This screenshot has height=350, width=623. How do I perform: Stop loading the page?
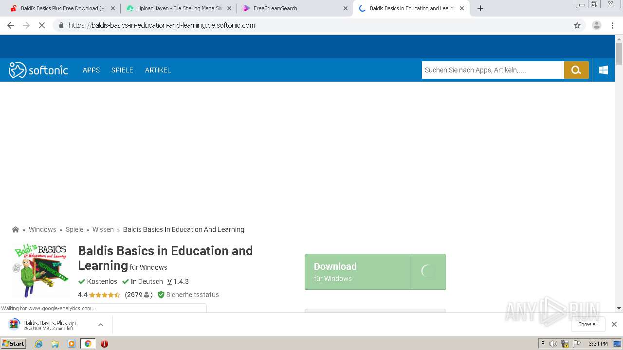coord(42,25)
